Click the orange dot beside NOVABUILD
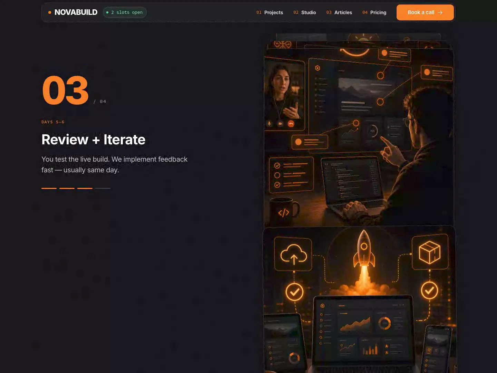Viewport: 497px width, 373px height. click(x=50, y=12)
